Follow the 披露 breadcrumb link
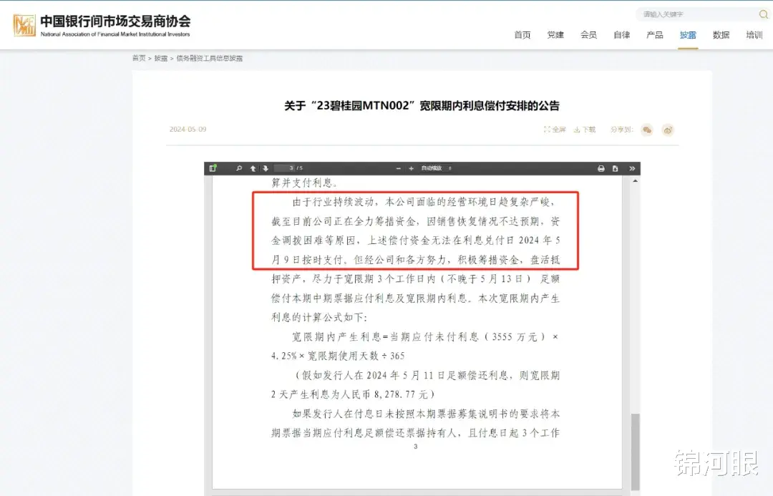The height and width of the screenshot is (496, 773). tap(161, 58)
